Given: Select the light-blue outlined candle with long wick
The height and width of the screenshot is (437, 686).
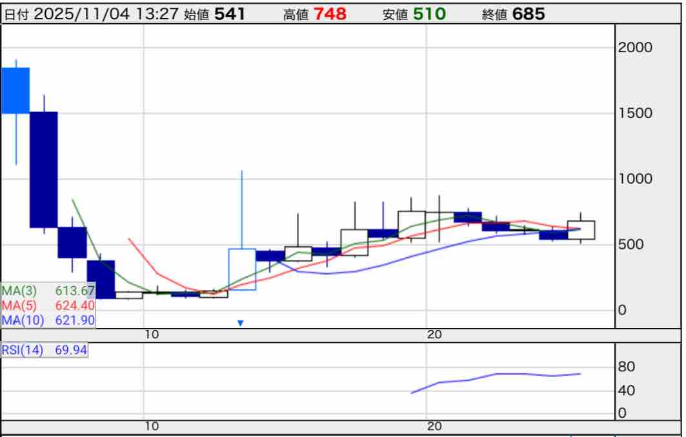Looking at the screenshot, I should coord(242,269).
